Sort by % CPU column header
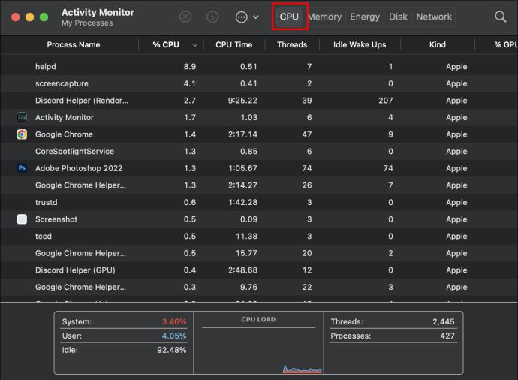This screenshot has height=380, width=518. pos(166,44)
